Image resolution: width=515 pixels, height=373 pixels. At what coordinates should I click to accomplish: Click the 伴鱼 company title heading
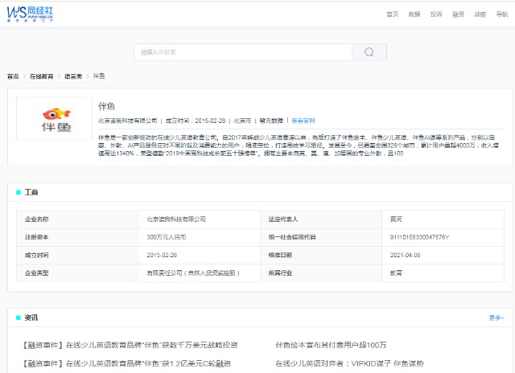106,106
